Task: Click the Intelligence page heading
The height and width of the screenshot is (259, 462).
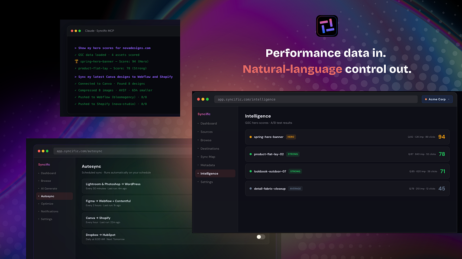Action: tap(258, 116)
